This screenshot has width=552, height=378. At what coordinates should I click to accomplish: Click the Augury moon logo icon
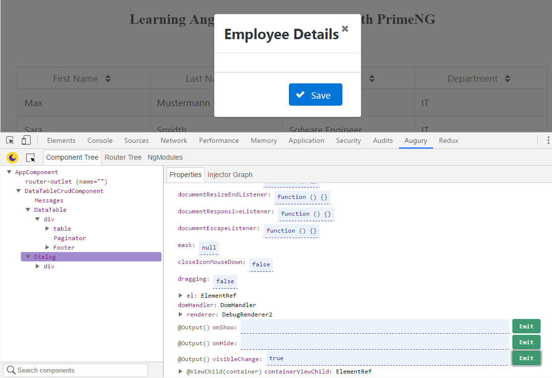[12, 157]
